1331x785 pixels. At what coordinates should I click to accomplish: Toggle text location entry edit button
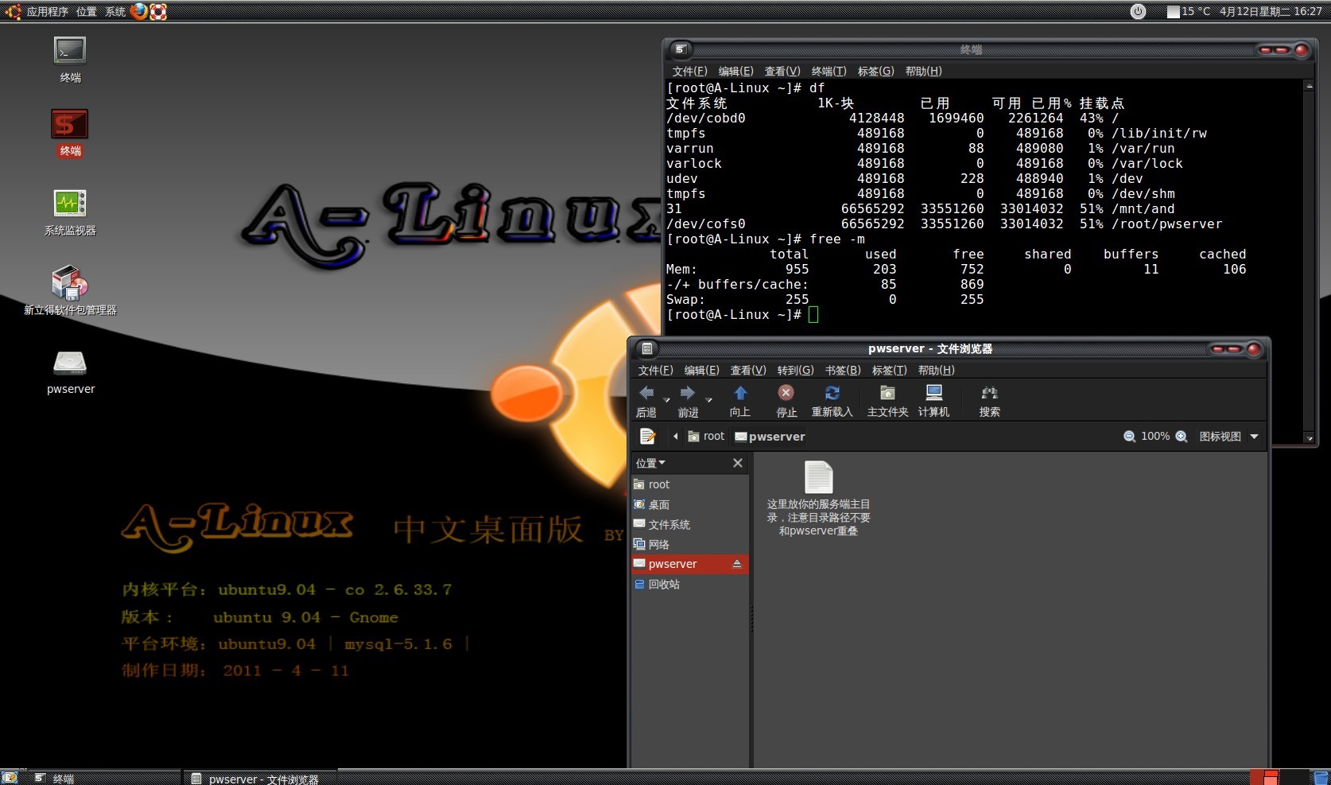pos(648,436)
